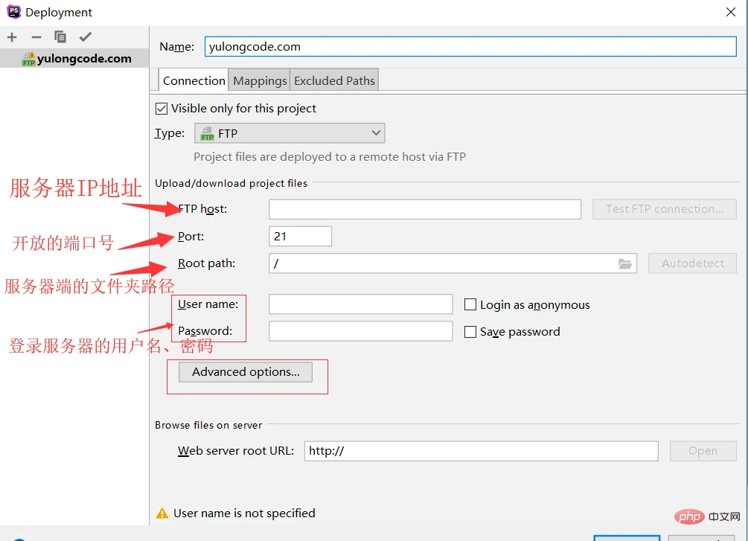This screenshot has width=748, height=541.
Task: Click into the Password field
Action: pos(360,331)
